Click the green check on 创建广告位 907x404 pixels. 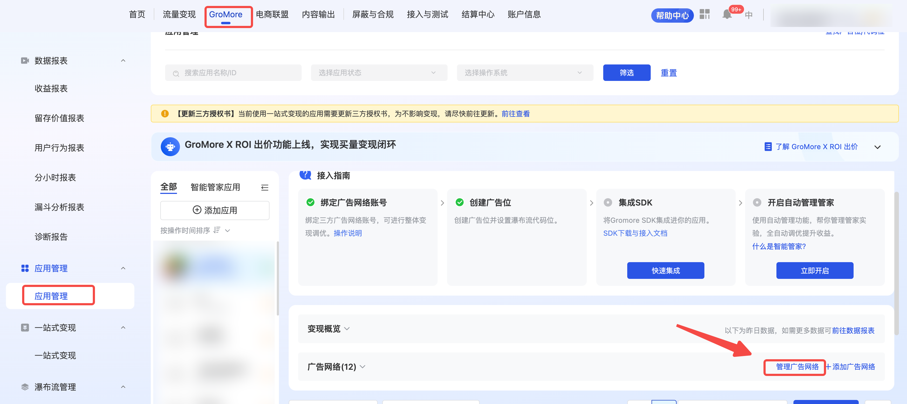tap(459, 202)
